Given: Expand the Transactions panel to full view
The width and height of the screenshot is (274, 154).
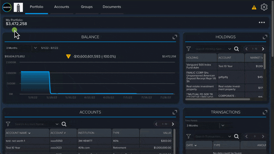Looking at the screenshot, I should (265, 112).
